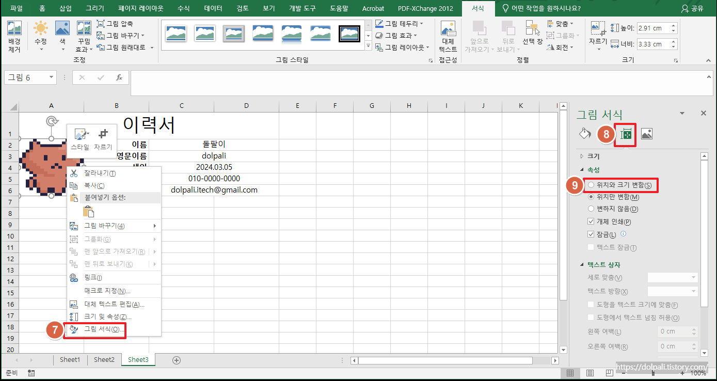Choose Size and Properties (크기 및 속성)
Viewport: 717px width, 381px height.
[114, 316]
